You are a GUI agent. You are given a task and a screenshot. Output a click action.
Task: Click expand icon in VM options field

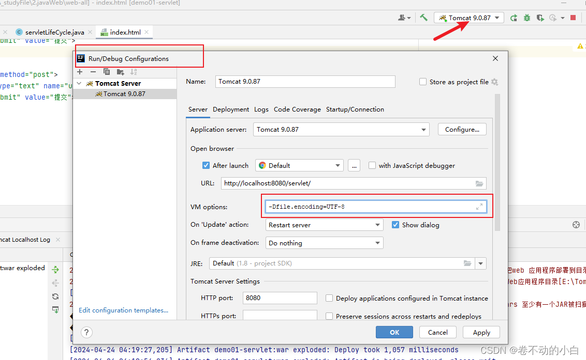[x=479, y=207]
